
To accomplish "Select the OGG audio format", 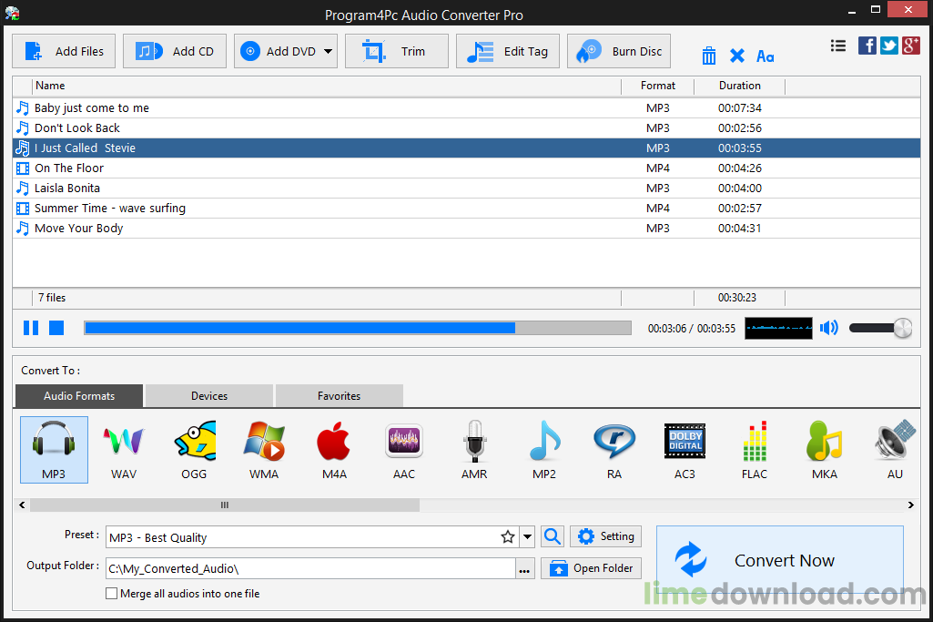I will (x=194, y=449).
